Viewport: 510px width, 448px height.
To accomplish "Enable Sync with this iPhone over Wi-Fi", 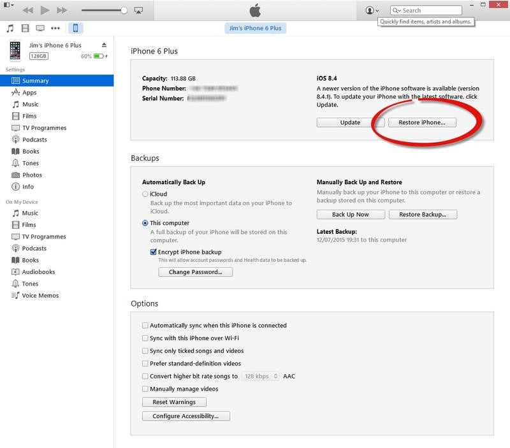I will [145, 338].
